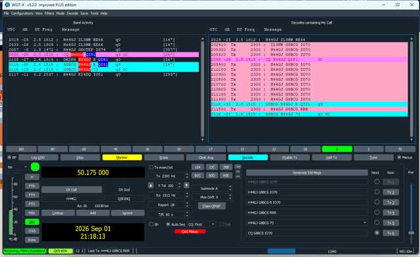The image size is (420, 257).
Task: Open the Tools menu
Action: (94, 13)
